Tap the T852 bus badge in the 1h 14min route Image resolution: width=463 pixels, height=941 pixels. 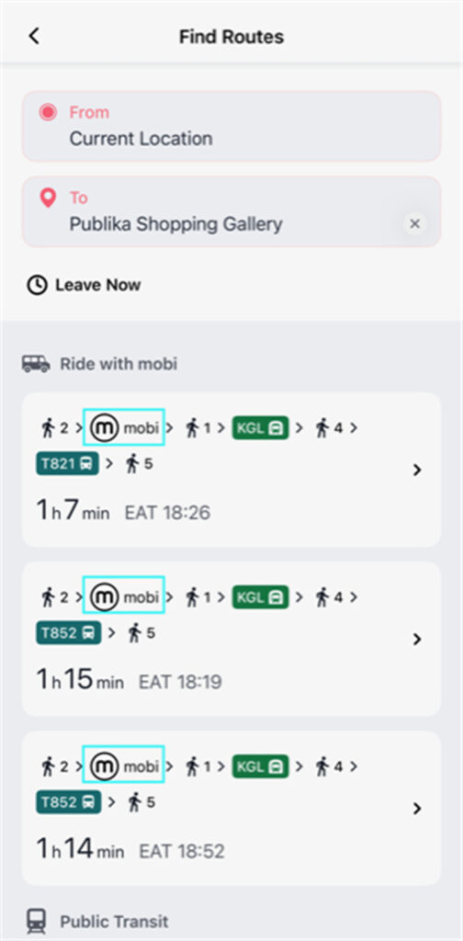click(68, 802)
